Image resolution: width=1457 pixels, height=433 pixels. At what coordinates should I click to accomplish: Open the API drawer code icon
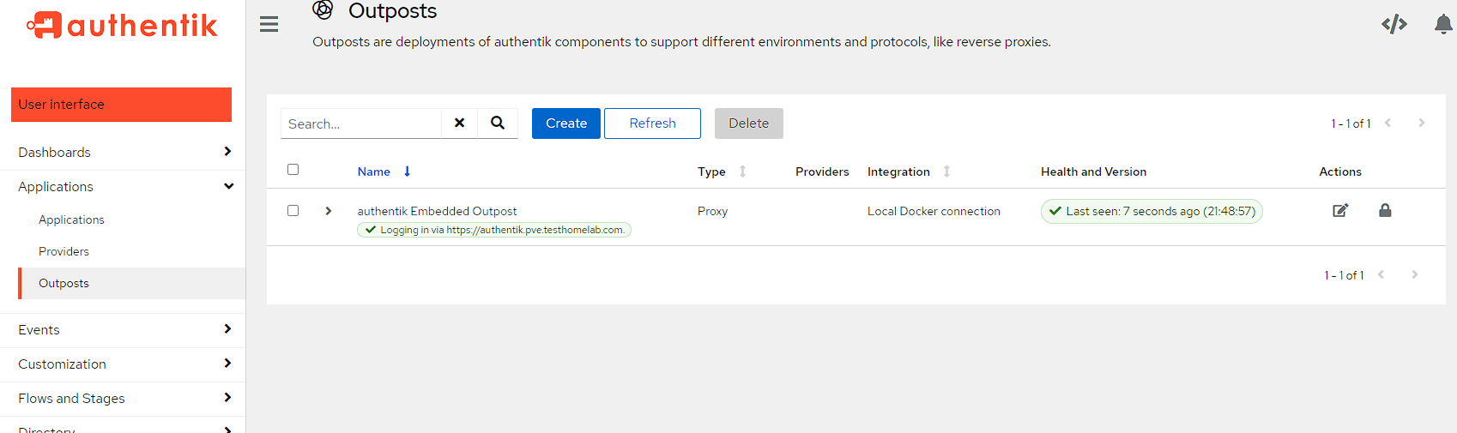(1394, 24)
